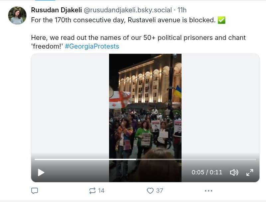Click the green check mark emoji

point(221,20)
